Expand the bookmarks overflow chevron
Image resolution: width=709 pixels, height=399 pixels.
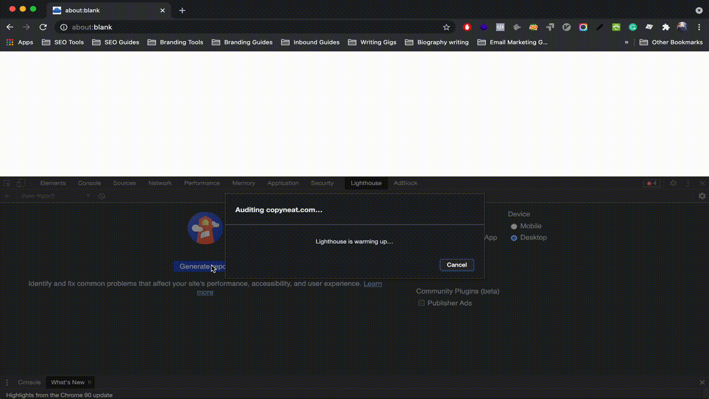(x=626, y=42)
